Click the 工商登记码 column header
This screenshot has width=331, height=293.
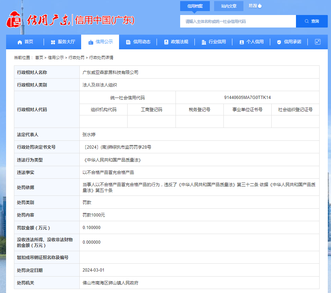pyautogui.click(x=151, y=110)
